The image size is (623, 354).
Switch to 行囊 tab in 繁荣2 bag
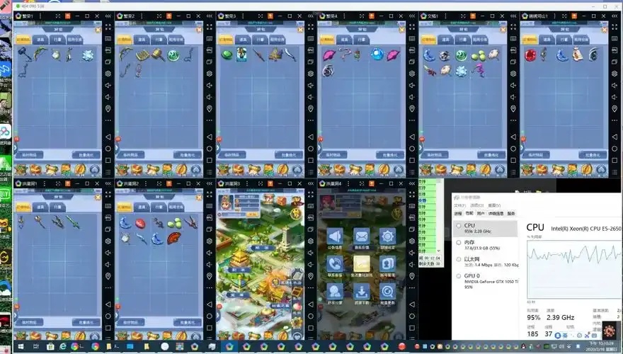point(159,40)
